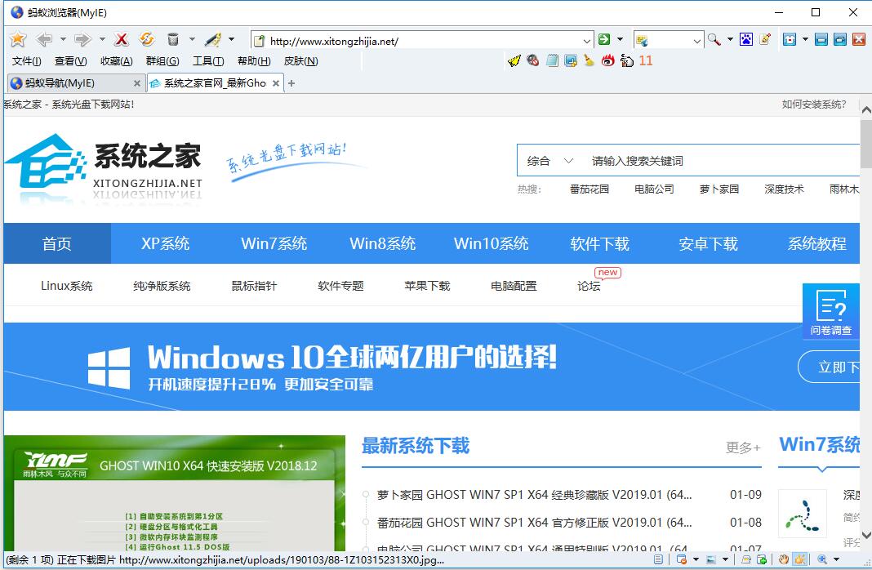Open the 查看(V) menu
This screenshot has width=872, height=570.
(71, 61)
